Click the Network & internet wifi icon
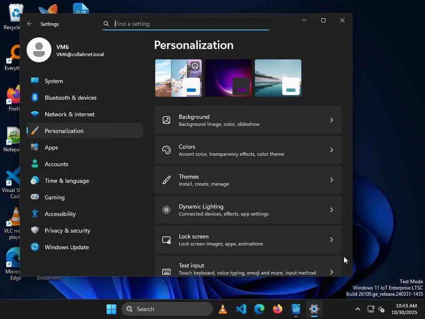The width and height of the screenshot is (425, 319). (x=35, y=114)
